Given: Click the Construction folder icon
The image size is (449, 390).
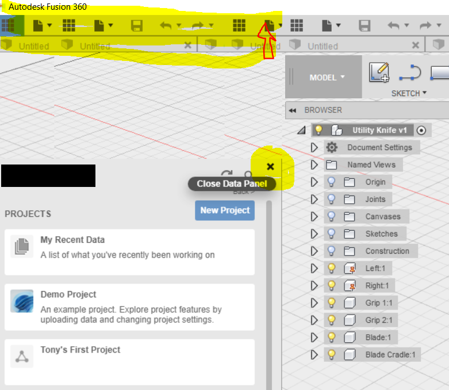Looking at the screenshot, I should coord(350,251).
